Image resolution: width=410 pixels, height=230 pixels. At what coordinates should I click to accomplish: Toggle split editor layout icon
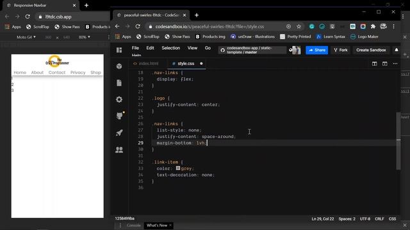click(374, 64)
